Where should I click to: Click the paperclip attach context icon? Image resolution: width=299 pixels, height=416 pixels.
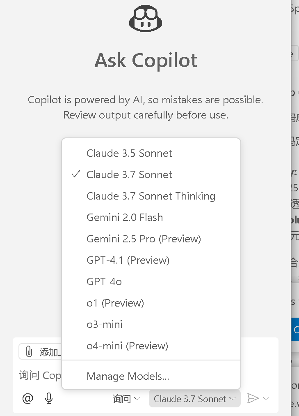(29, 352)
